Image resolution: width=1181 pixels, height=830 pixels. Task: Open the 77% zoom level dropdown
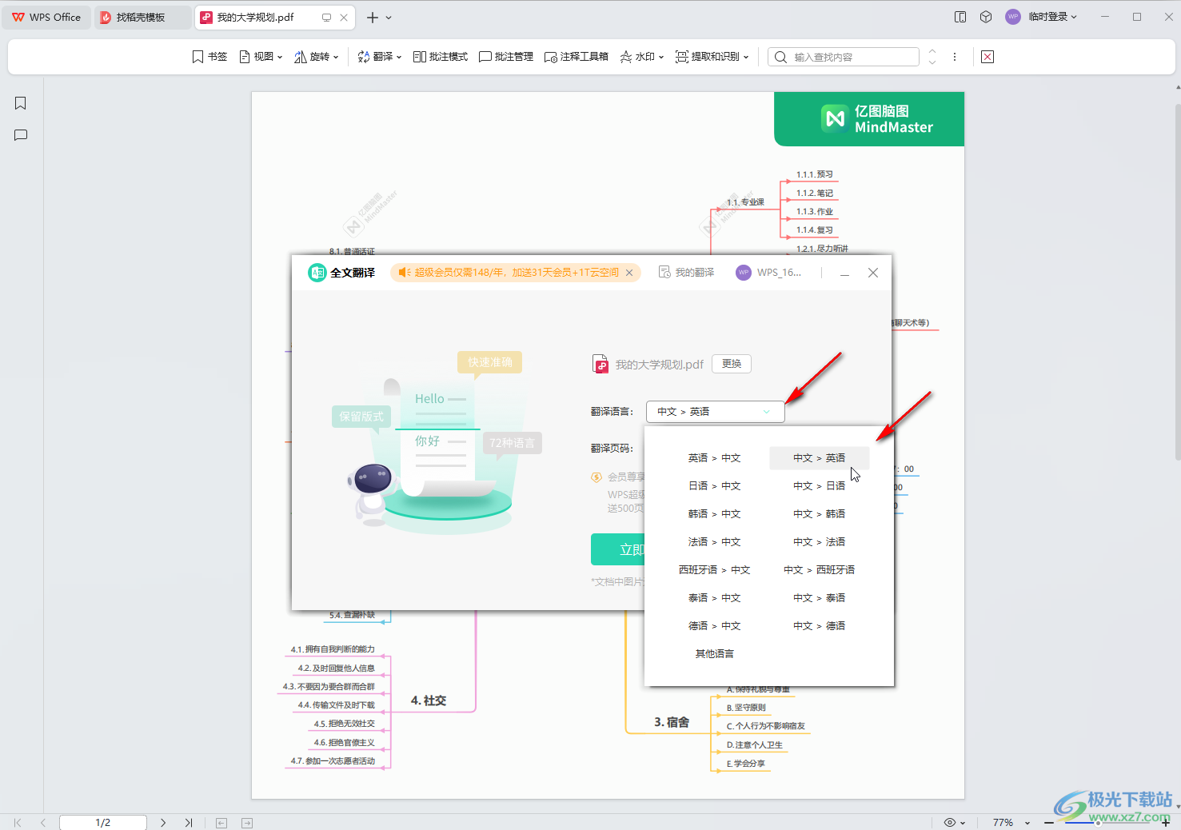pos(1011,822)
